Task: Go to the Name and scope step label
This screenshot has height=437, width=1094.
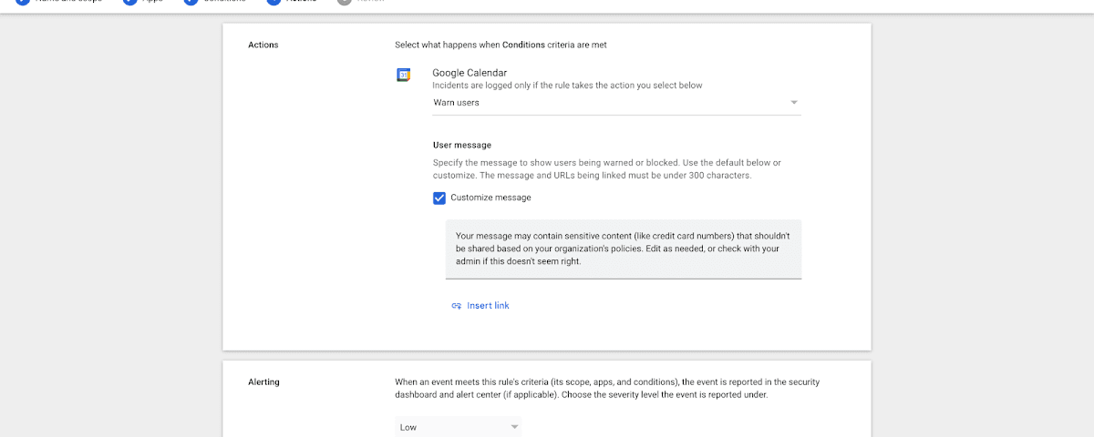Action: pos(68,3)
